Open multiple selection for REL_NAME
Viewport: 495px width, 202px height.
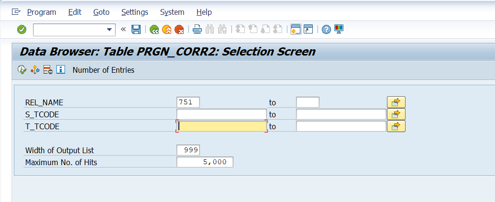point(396,102)
